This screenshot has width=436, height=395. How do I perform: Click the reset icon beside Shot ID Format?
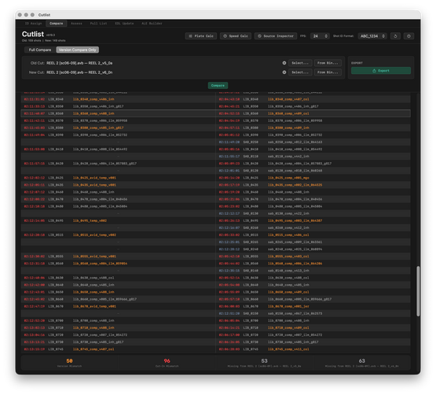point(395,36)
